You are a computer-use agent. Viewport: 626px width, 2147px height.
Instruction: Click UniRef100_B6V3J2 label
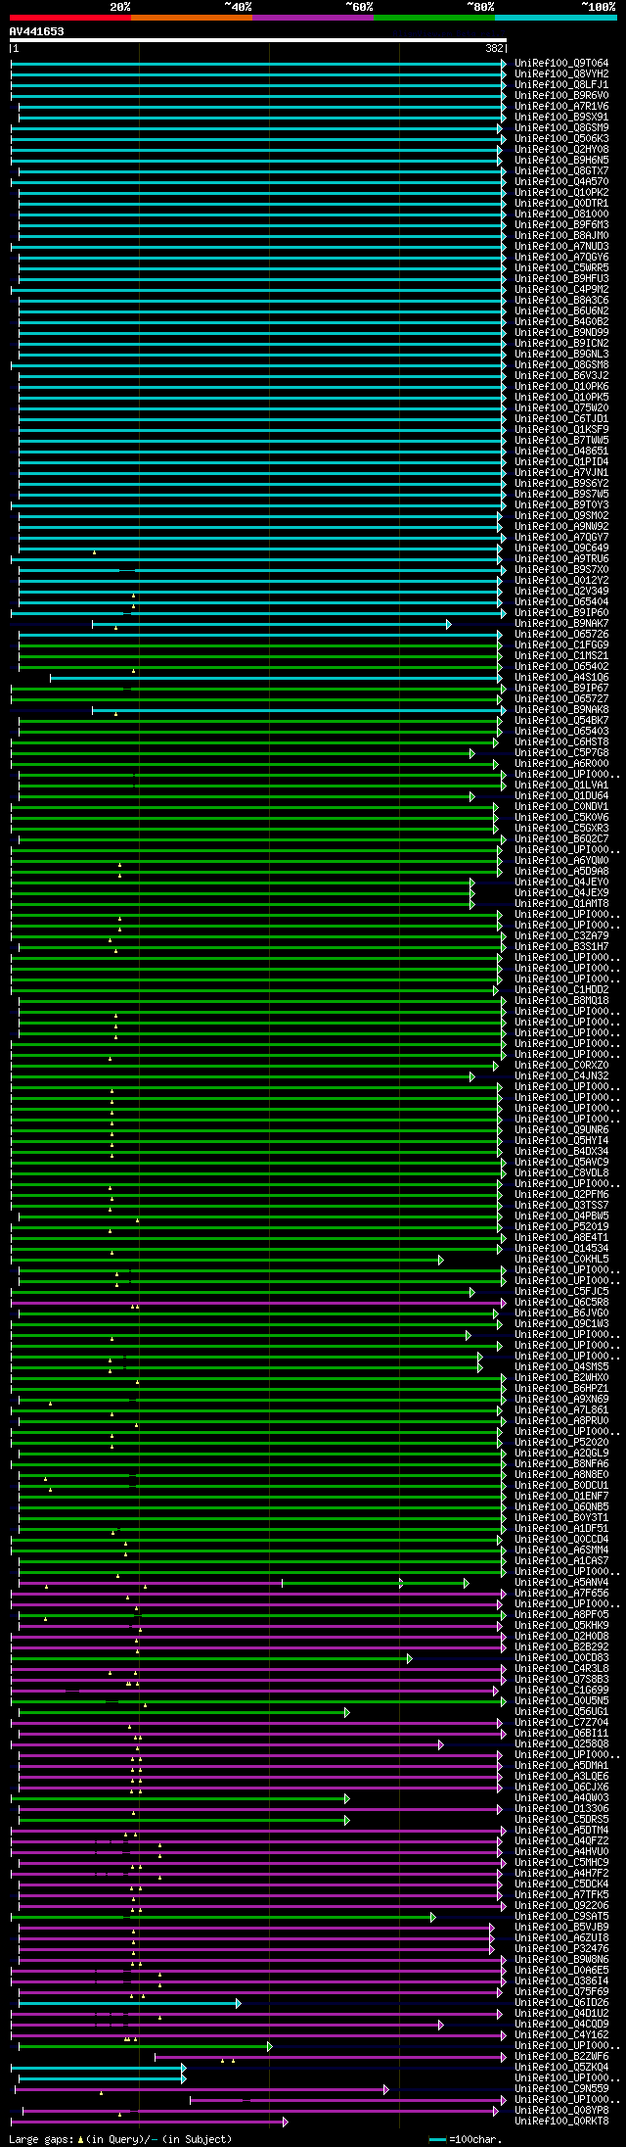(561, 376)
